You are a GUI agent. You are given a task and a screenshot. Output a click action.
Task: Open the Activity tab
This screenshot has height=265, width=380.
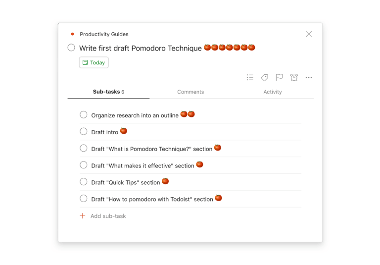273,92
